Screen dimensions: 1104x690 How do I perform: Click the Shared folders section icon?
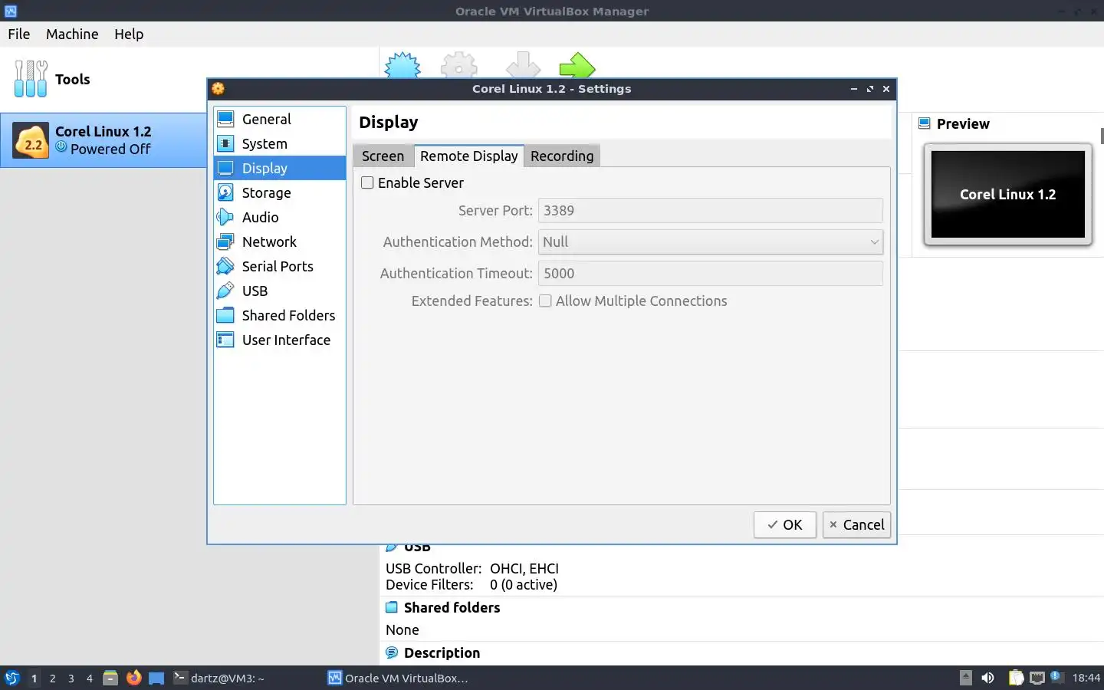pyautogui.click(x=392, y=607)
